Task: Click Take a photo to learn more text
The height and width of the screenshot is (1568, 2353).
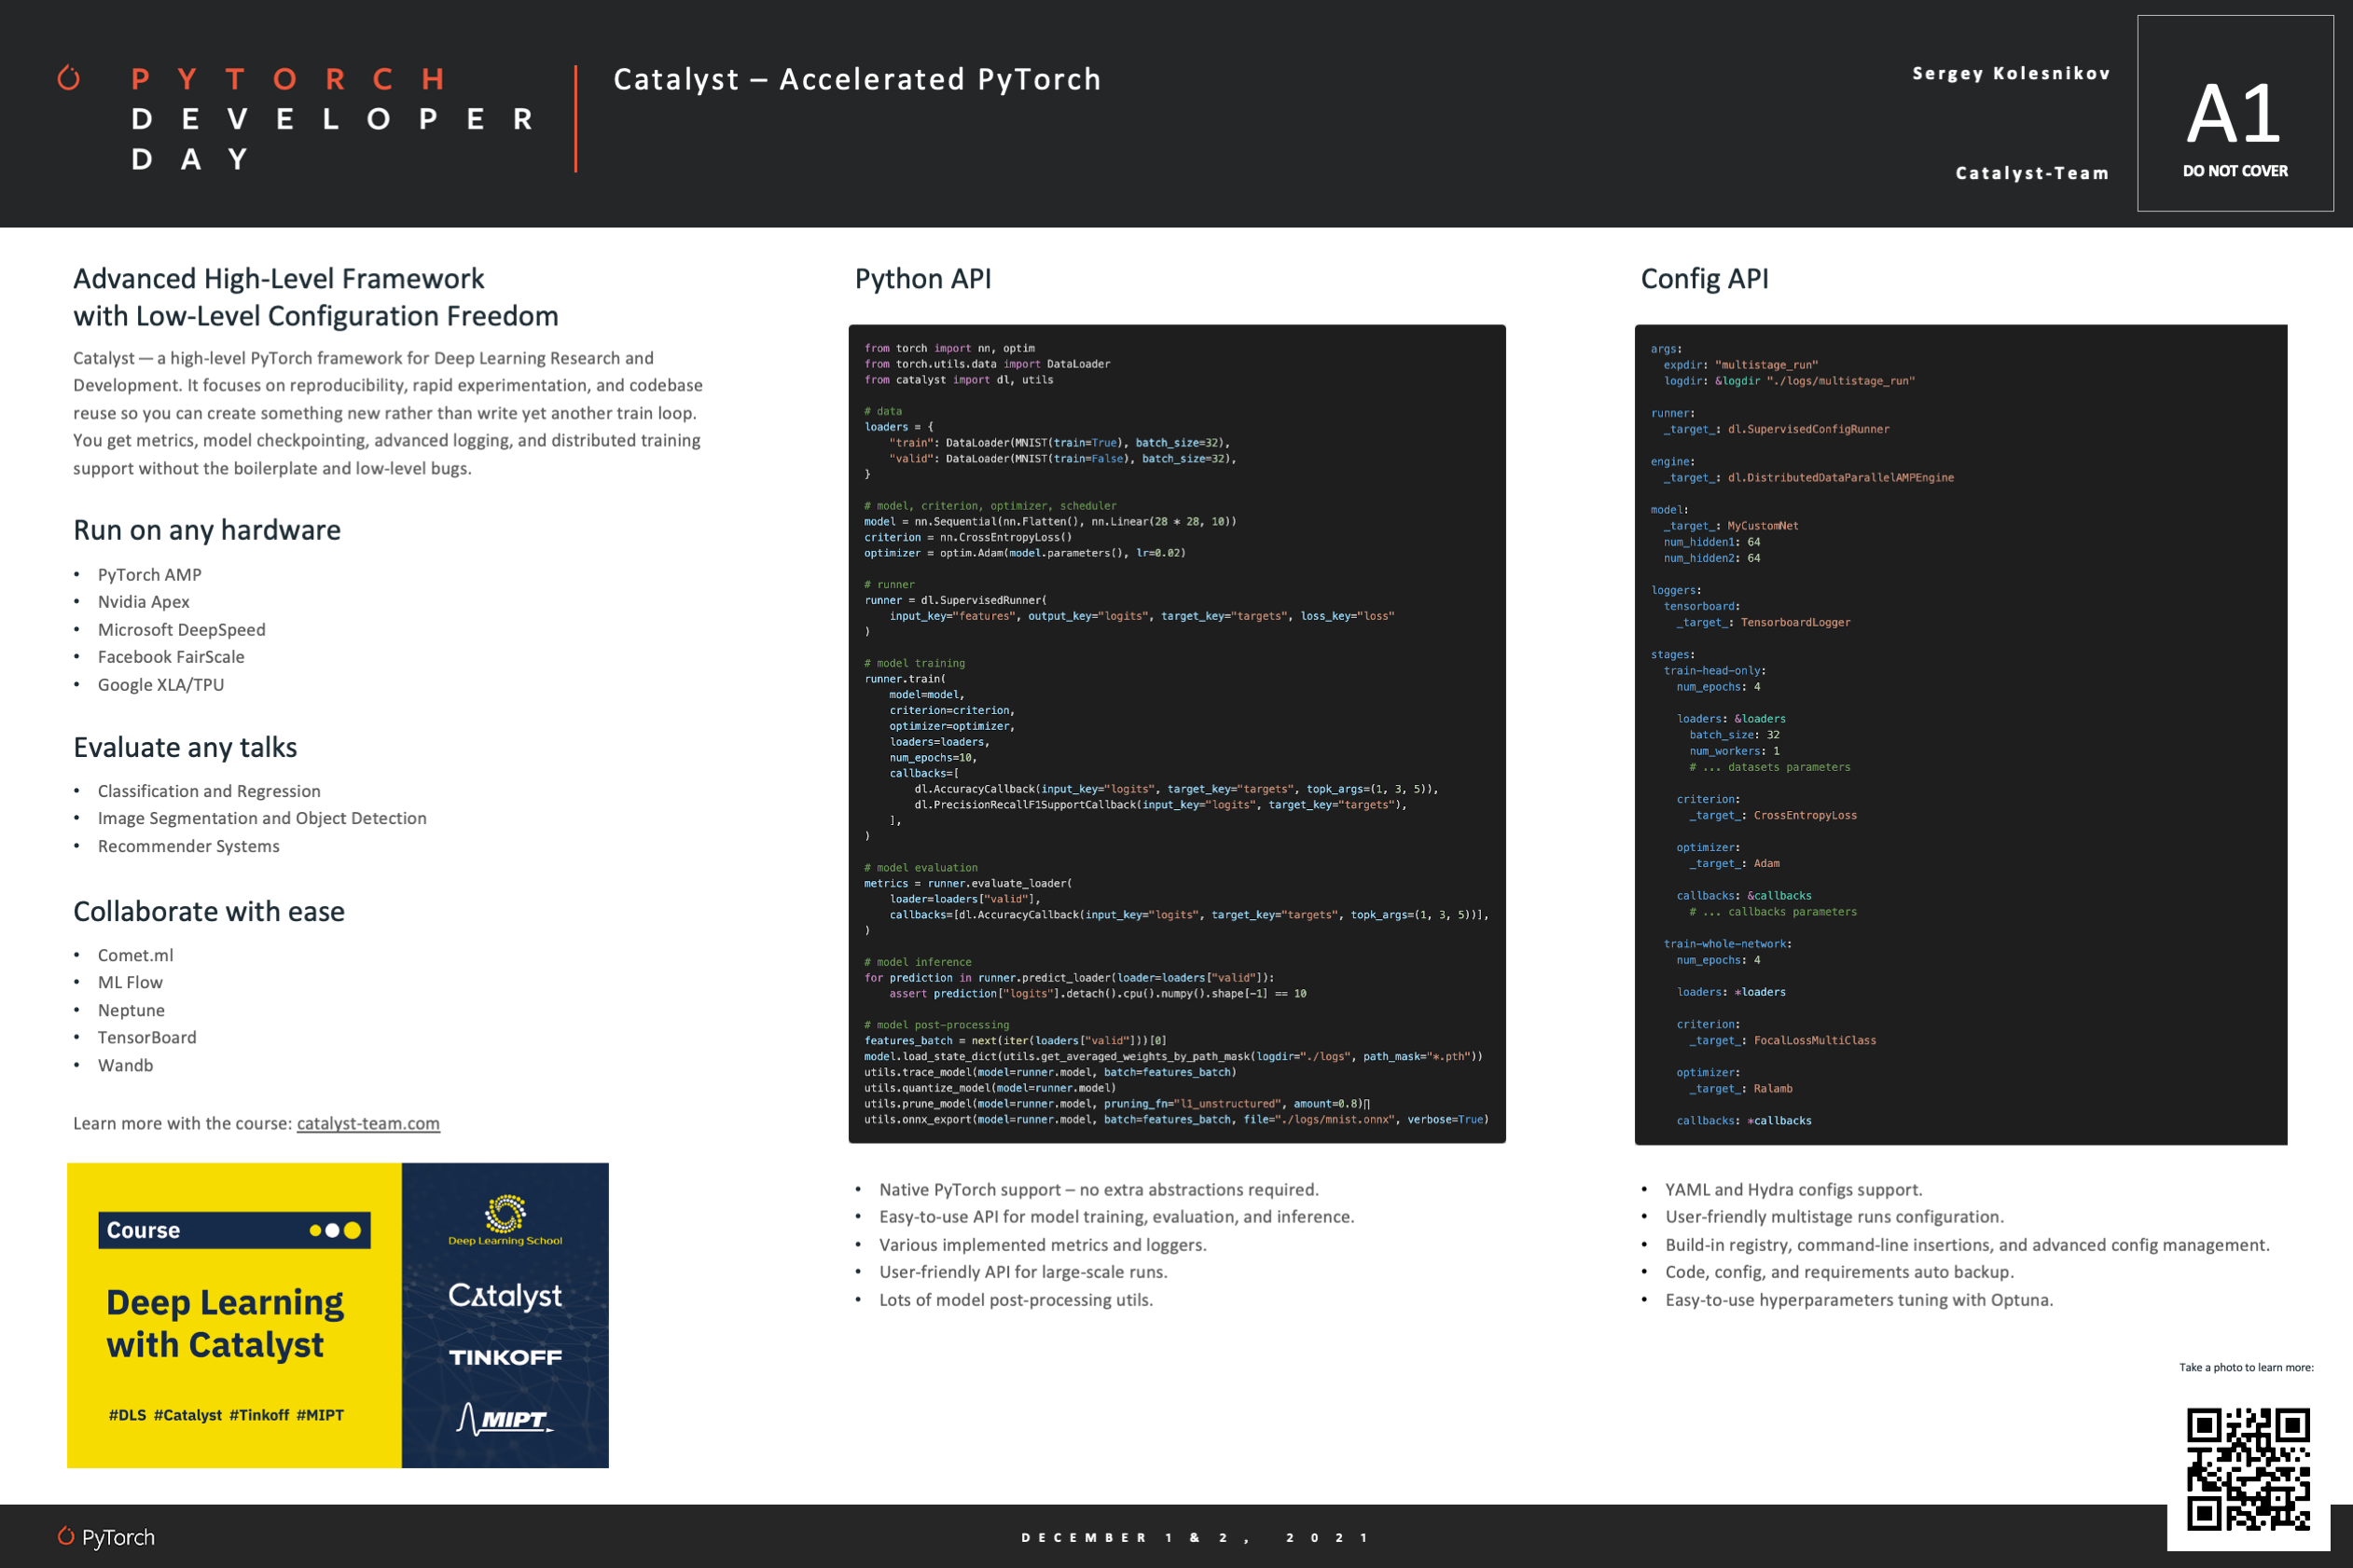Action: [2246, 1367]
